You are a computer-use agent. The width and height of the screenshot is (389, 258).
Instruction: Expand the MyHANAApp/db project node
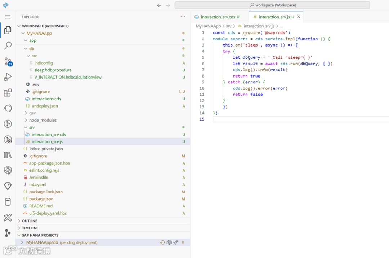coord(22,242)
